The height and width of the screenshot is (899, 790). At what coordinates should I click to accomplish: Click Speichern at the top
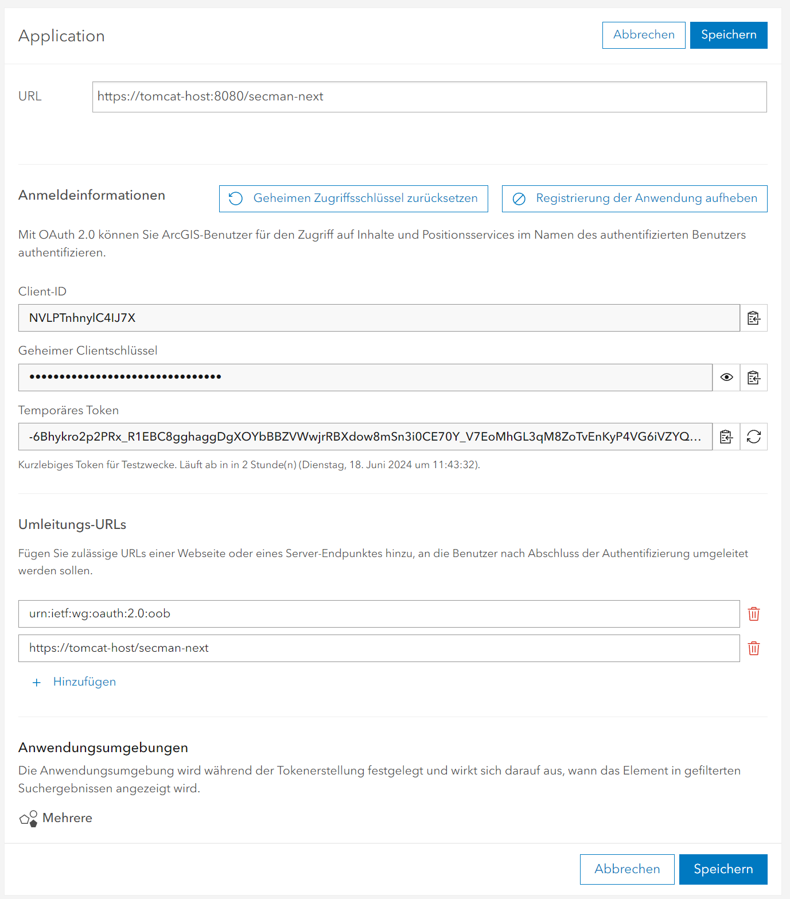[729, 35]
